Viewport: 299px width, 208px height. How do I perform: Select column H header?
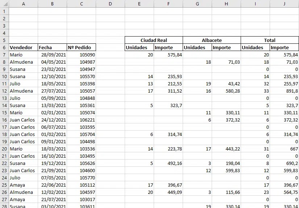pyautogui.click(x=227, y=4)
